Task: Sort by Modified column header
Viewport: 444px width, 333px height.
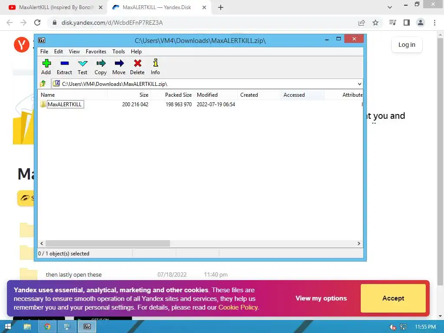Action: [x=216, y=95]
